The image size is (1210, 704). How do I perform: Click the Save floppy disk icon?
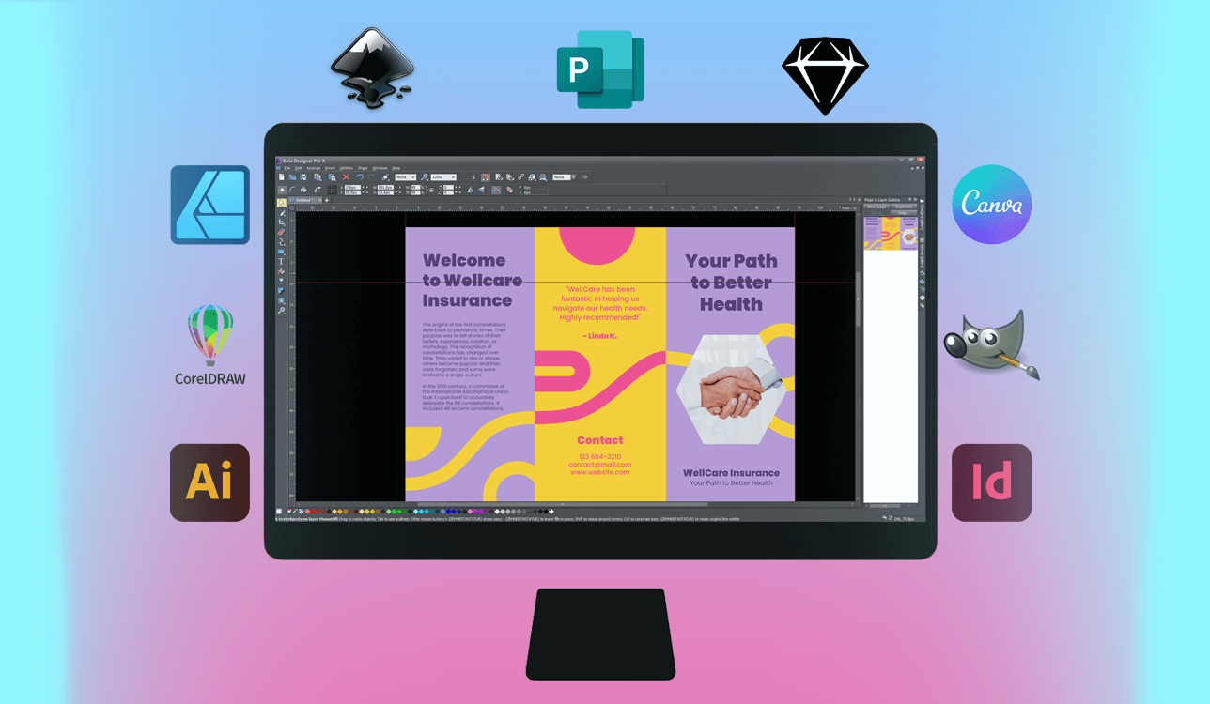pyautogui.click(x=303, y=177)
